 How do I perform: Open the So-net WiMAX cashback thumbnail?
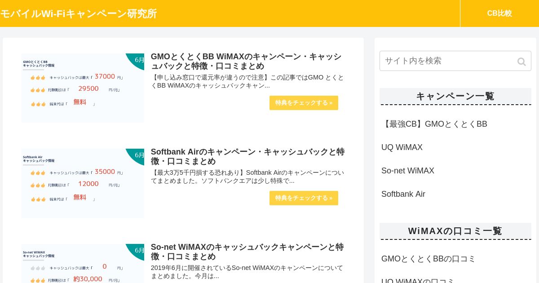(83, 264)
